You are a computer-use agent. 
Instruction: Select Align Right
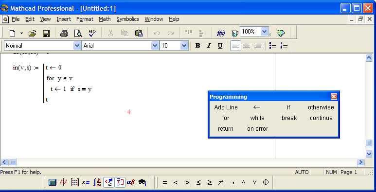258,46
